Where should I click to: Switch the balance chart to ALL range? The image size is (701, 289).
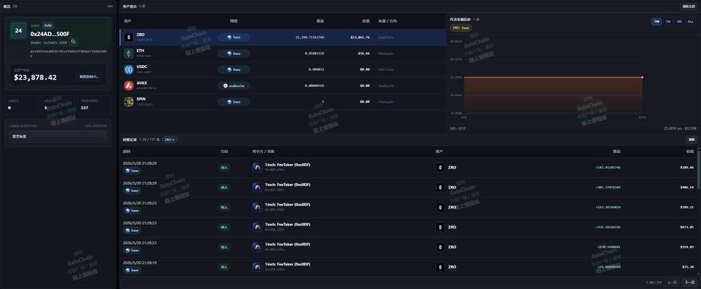click(690, 22)
